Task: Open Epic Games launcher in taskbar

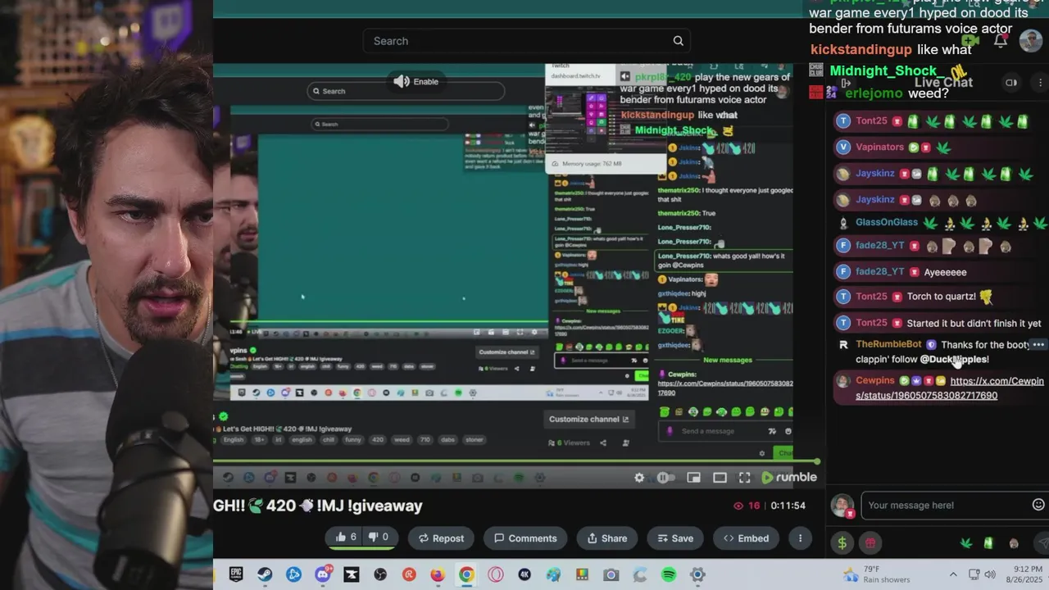Action: [236, 574]
